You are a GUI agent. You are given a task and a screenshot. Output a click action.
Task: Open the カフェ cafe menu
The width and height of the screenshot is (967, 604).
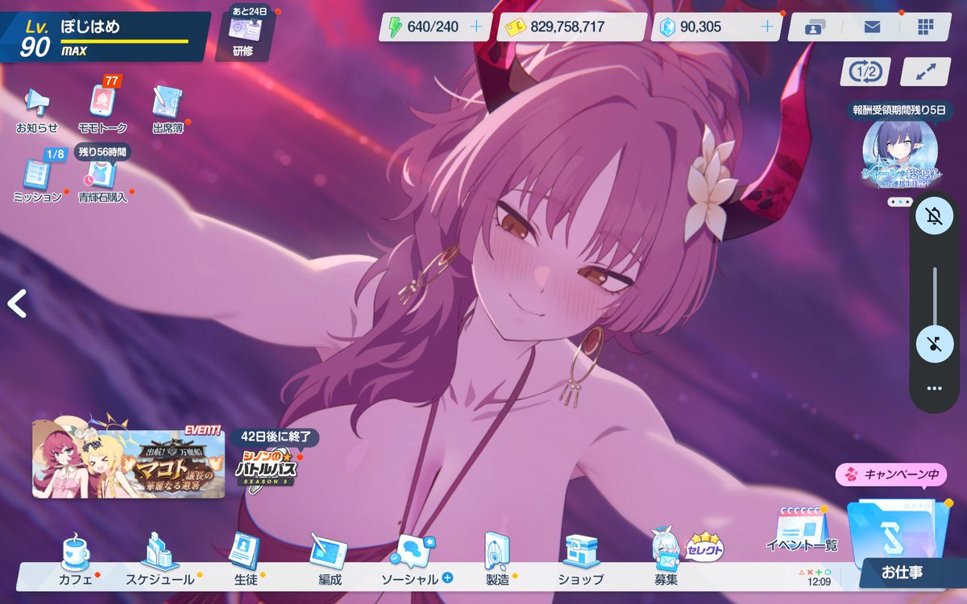[x=77, y=560]
